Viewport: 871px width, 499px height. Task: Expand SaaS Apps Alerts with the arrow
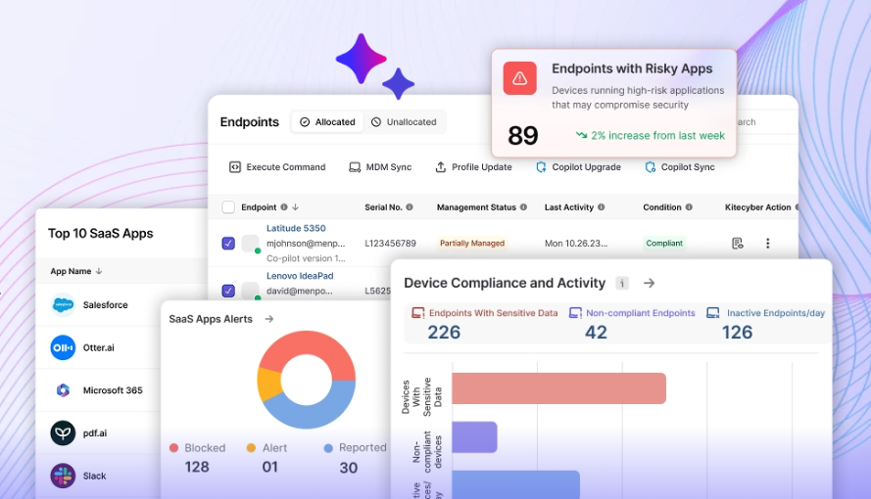click(x=269, y=319)
